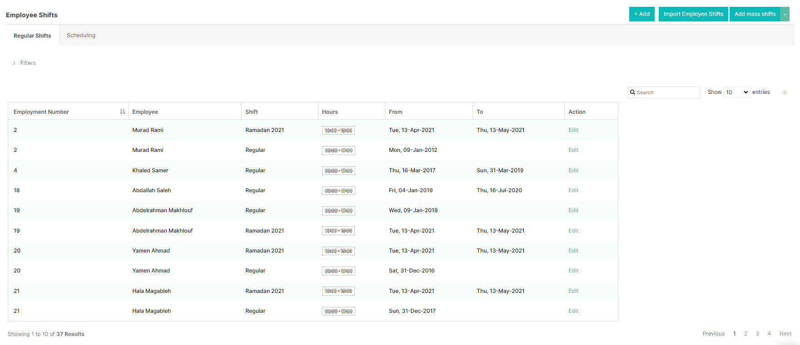Click the Showing 1 to 10 results text

pyautogui.click(x=46, y=334)
